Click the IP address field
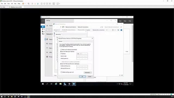The image size is (174, 98). point(82,54)
